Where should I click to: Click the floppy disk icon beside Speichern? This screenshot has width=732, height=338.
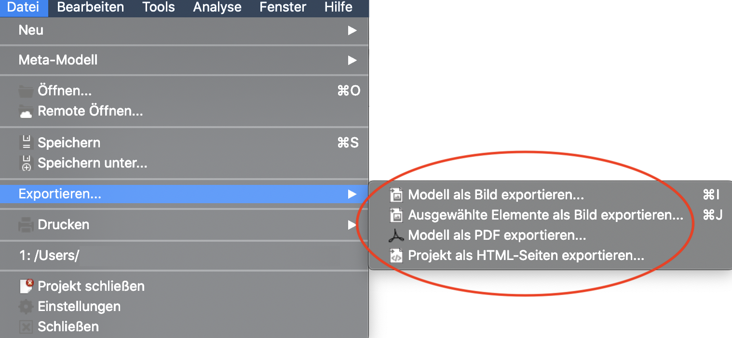pos(26,143)
